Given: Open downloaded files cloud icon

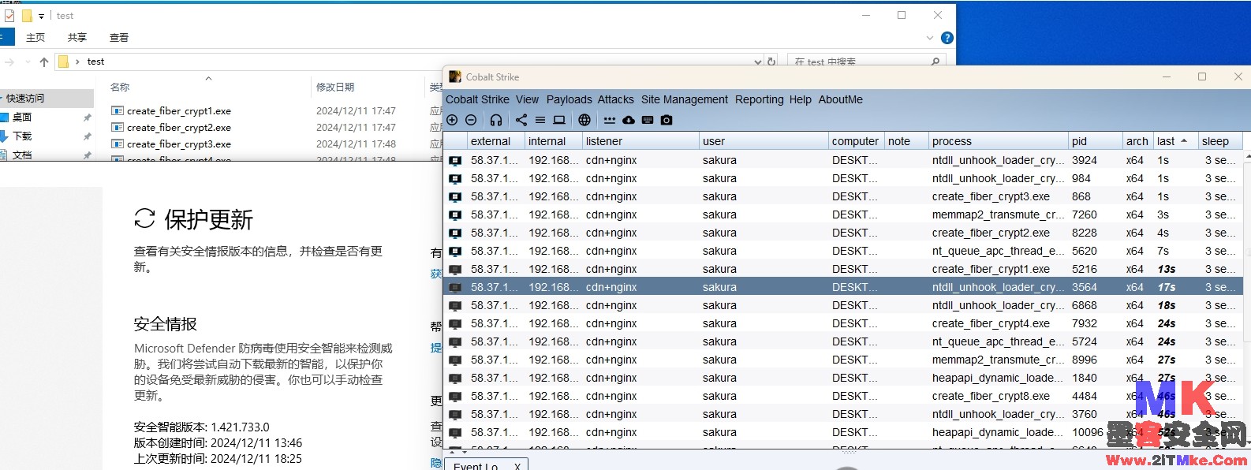Looking at the screenshot, I should [x=629, y=120].
